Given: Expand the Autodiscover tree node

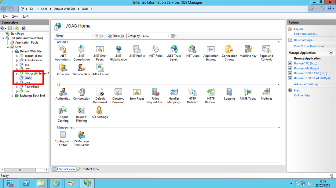Looking at the screenshot, I should (x=17, y=60).
